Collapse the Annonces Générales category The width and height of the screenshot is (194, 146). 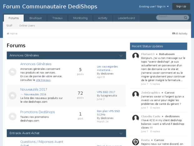tap(121, 55)
